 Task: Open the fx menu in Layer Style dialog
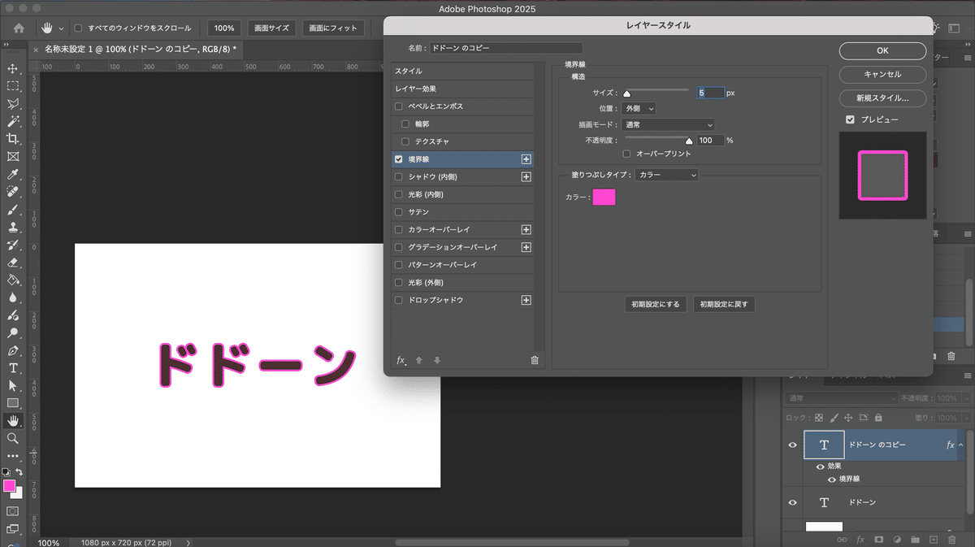click(x=401, y=360)
